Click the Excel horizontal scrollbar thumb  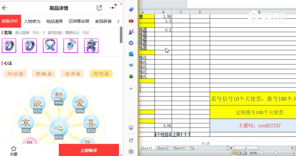pos(246,148)
